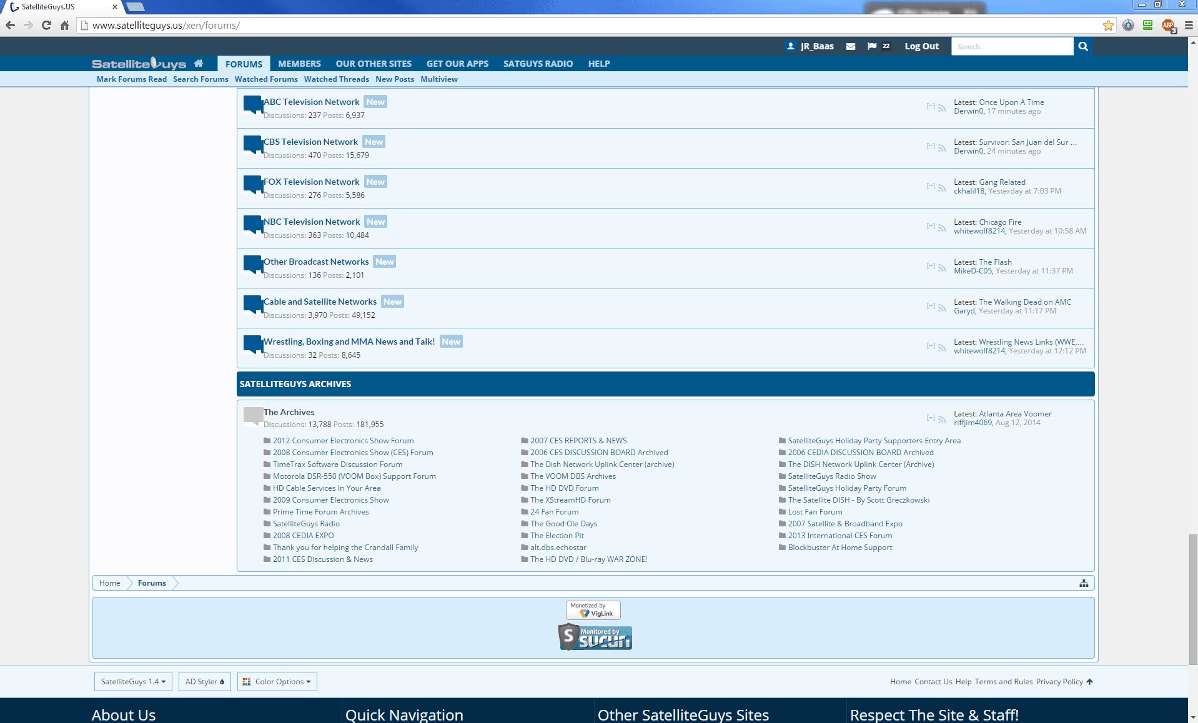Click the Sucuri monitored badge
Image resolution: width=1198 pixels, height=723 pixels.
pos(595,637)
